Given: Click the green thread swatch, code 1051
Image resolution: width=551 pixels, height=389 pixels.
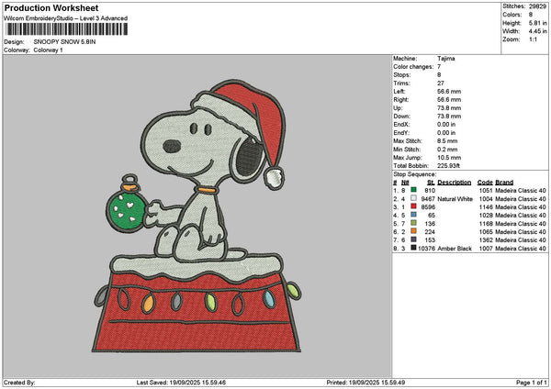Looking at the screenshot, I should coord(413,190).
